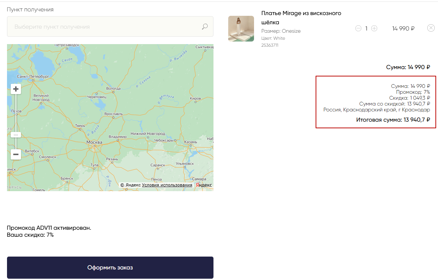Decrease the dress quantity with minus icon
438x279 pixels.
tap(358, 28)
